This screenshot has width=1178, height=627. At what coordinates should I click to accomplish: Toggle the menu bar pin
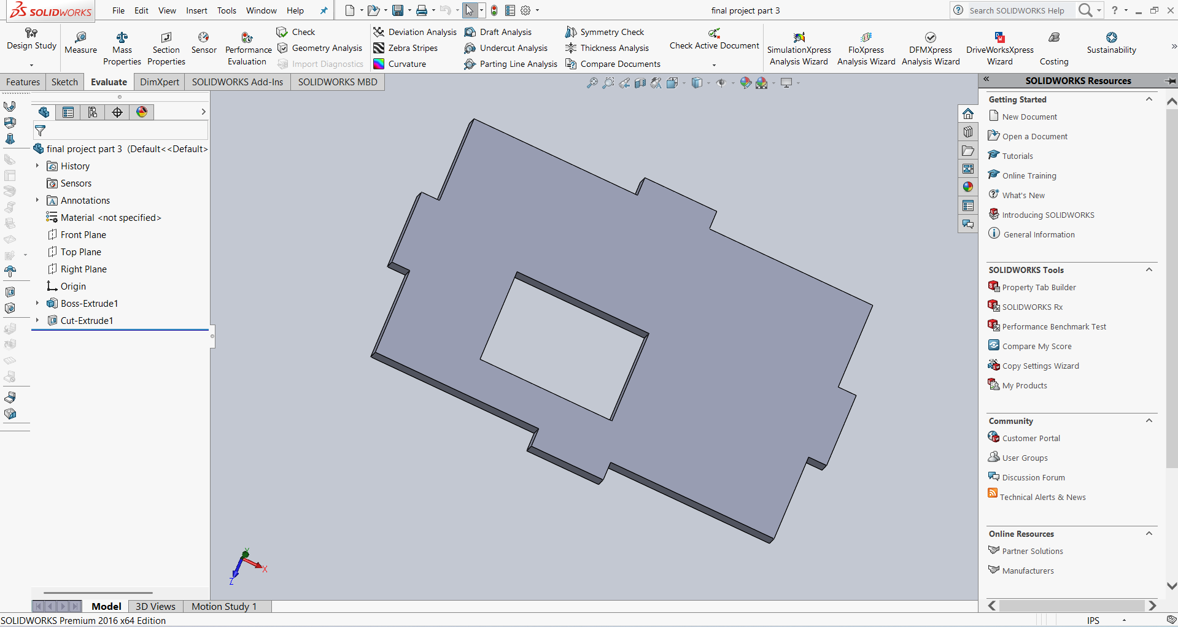324,10
